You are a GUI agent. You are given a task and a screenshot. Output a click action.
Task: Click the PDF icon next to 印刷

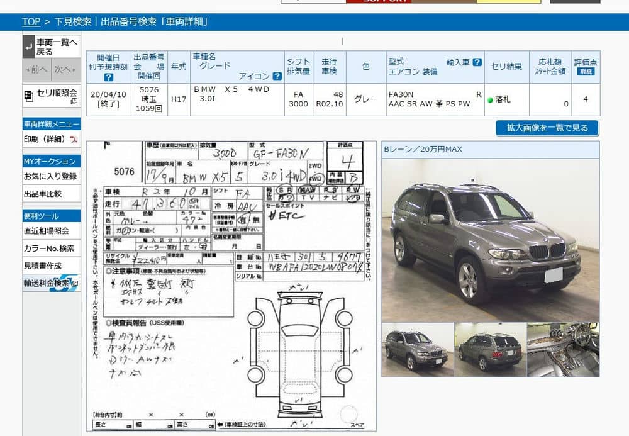(x=74, y=139)
